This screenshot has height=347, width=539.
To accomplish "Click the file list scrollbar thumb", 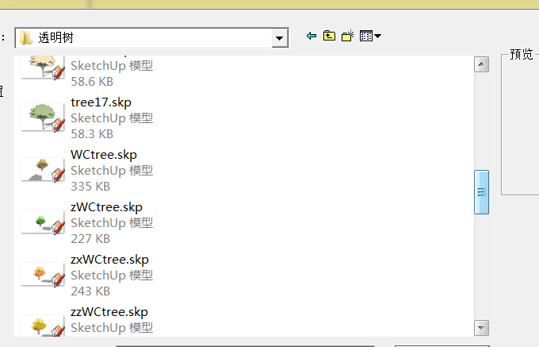I will pyautogui.click(x=481, y=192).
